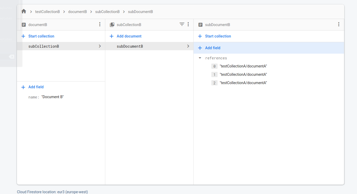Open the documentB column options menu
The width and height of the screenshot is (357, 194).
(x=100, y=24)
